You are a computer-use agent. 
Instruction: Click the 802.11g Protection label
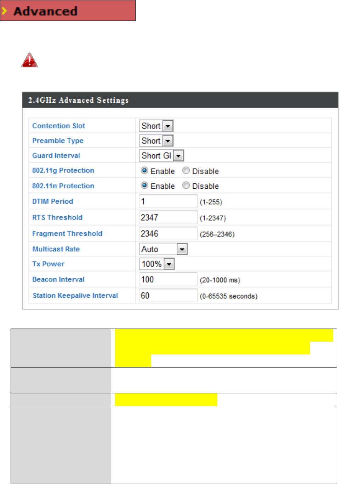(x=63, y=171)
